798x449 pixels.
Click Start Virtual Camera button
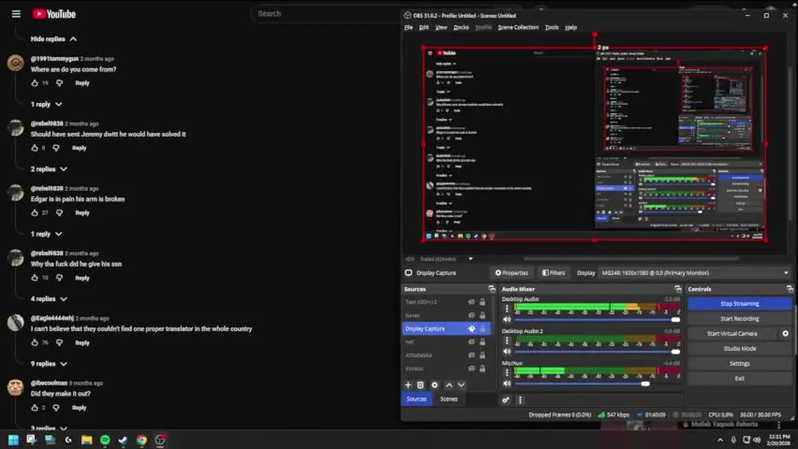pyautogui.click(x=732, y=334)
